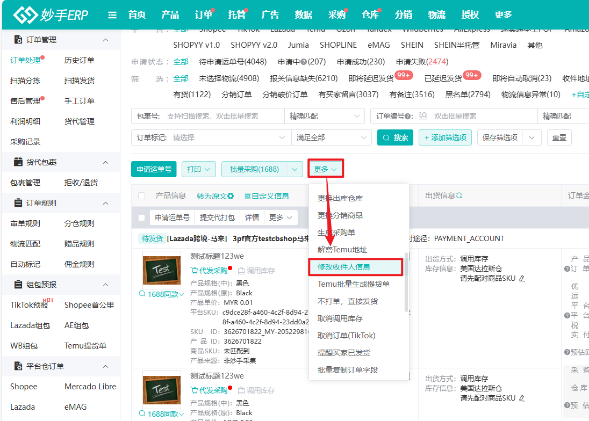This screenshot has height=421, width=589.
Task: Open the 满足全部 dropdown
Action: (x=331, y=137)
